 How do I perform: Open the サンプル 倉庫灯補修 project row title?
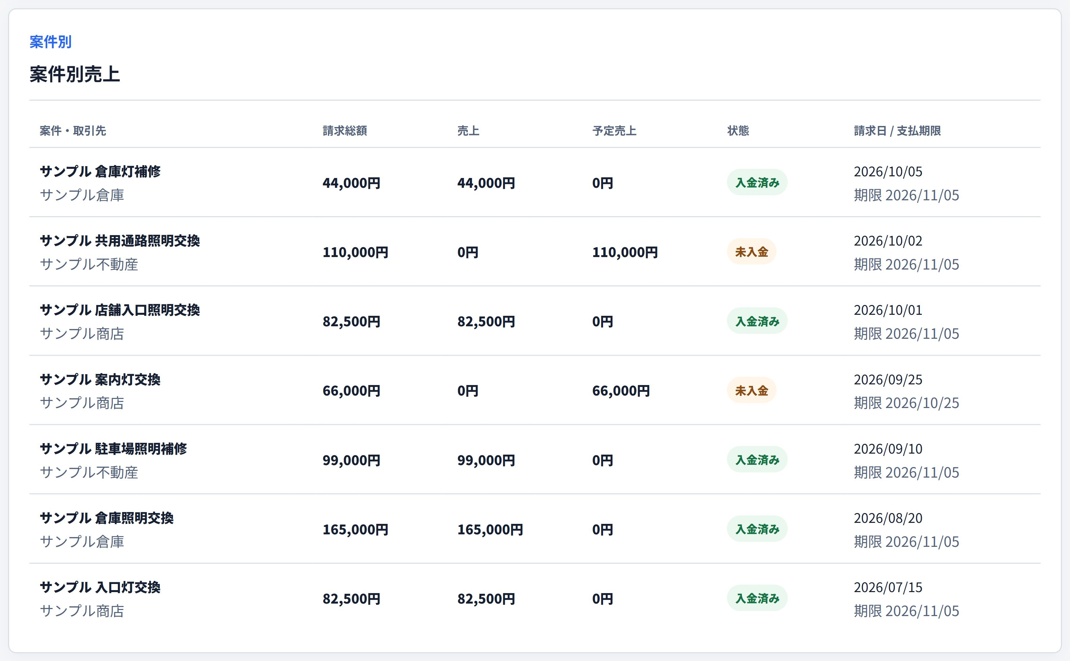[x=100, y=171]
